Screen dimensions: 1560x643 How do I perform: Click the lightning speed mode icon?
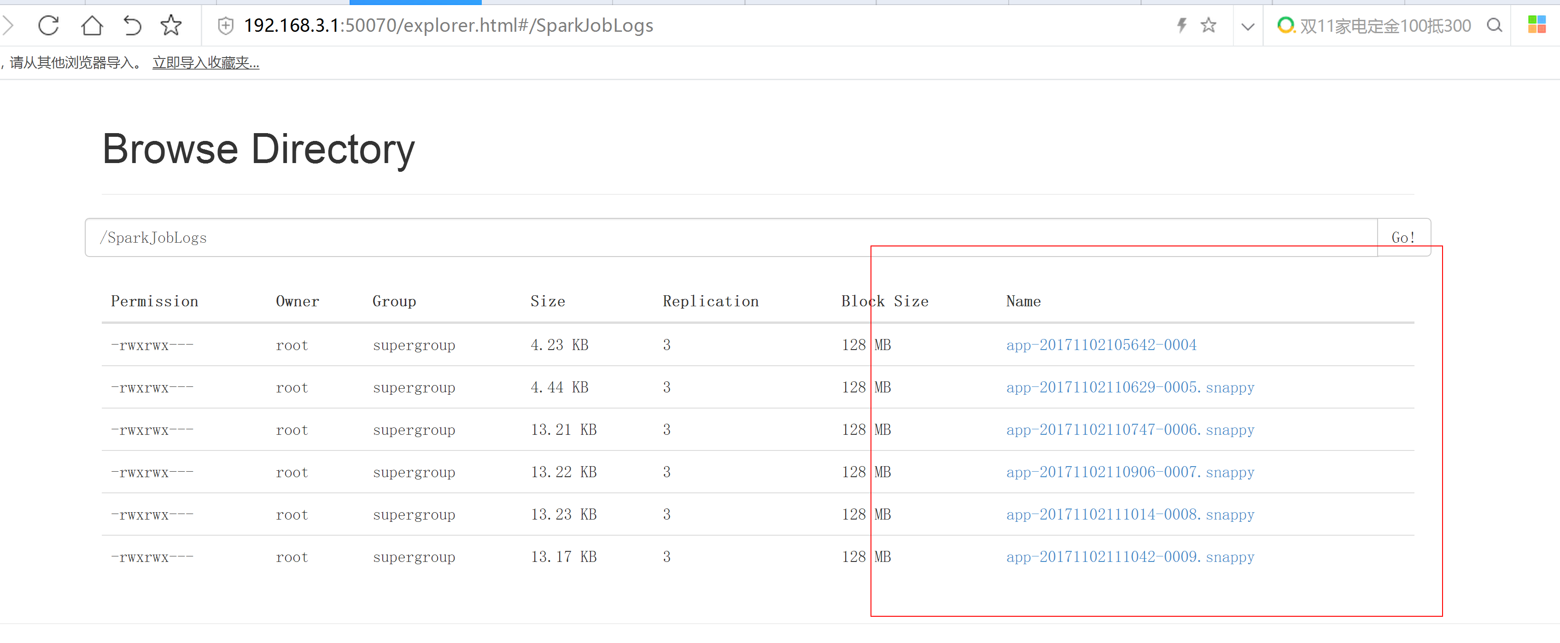click(x=1181, y=25)
